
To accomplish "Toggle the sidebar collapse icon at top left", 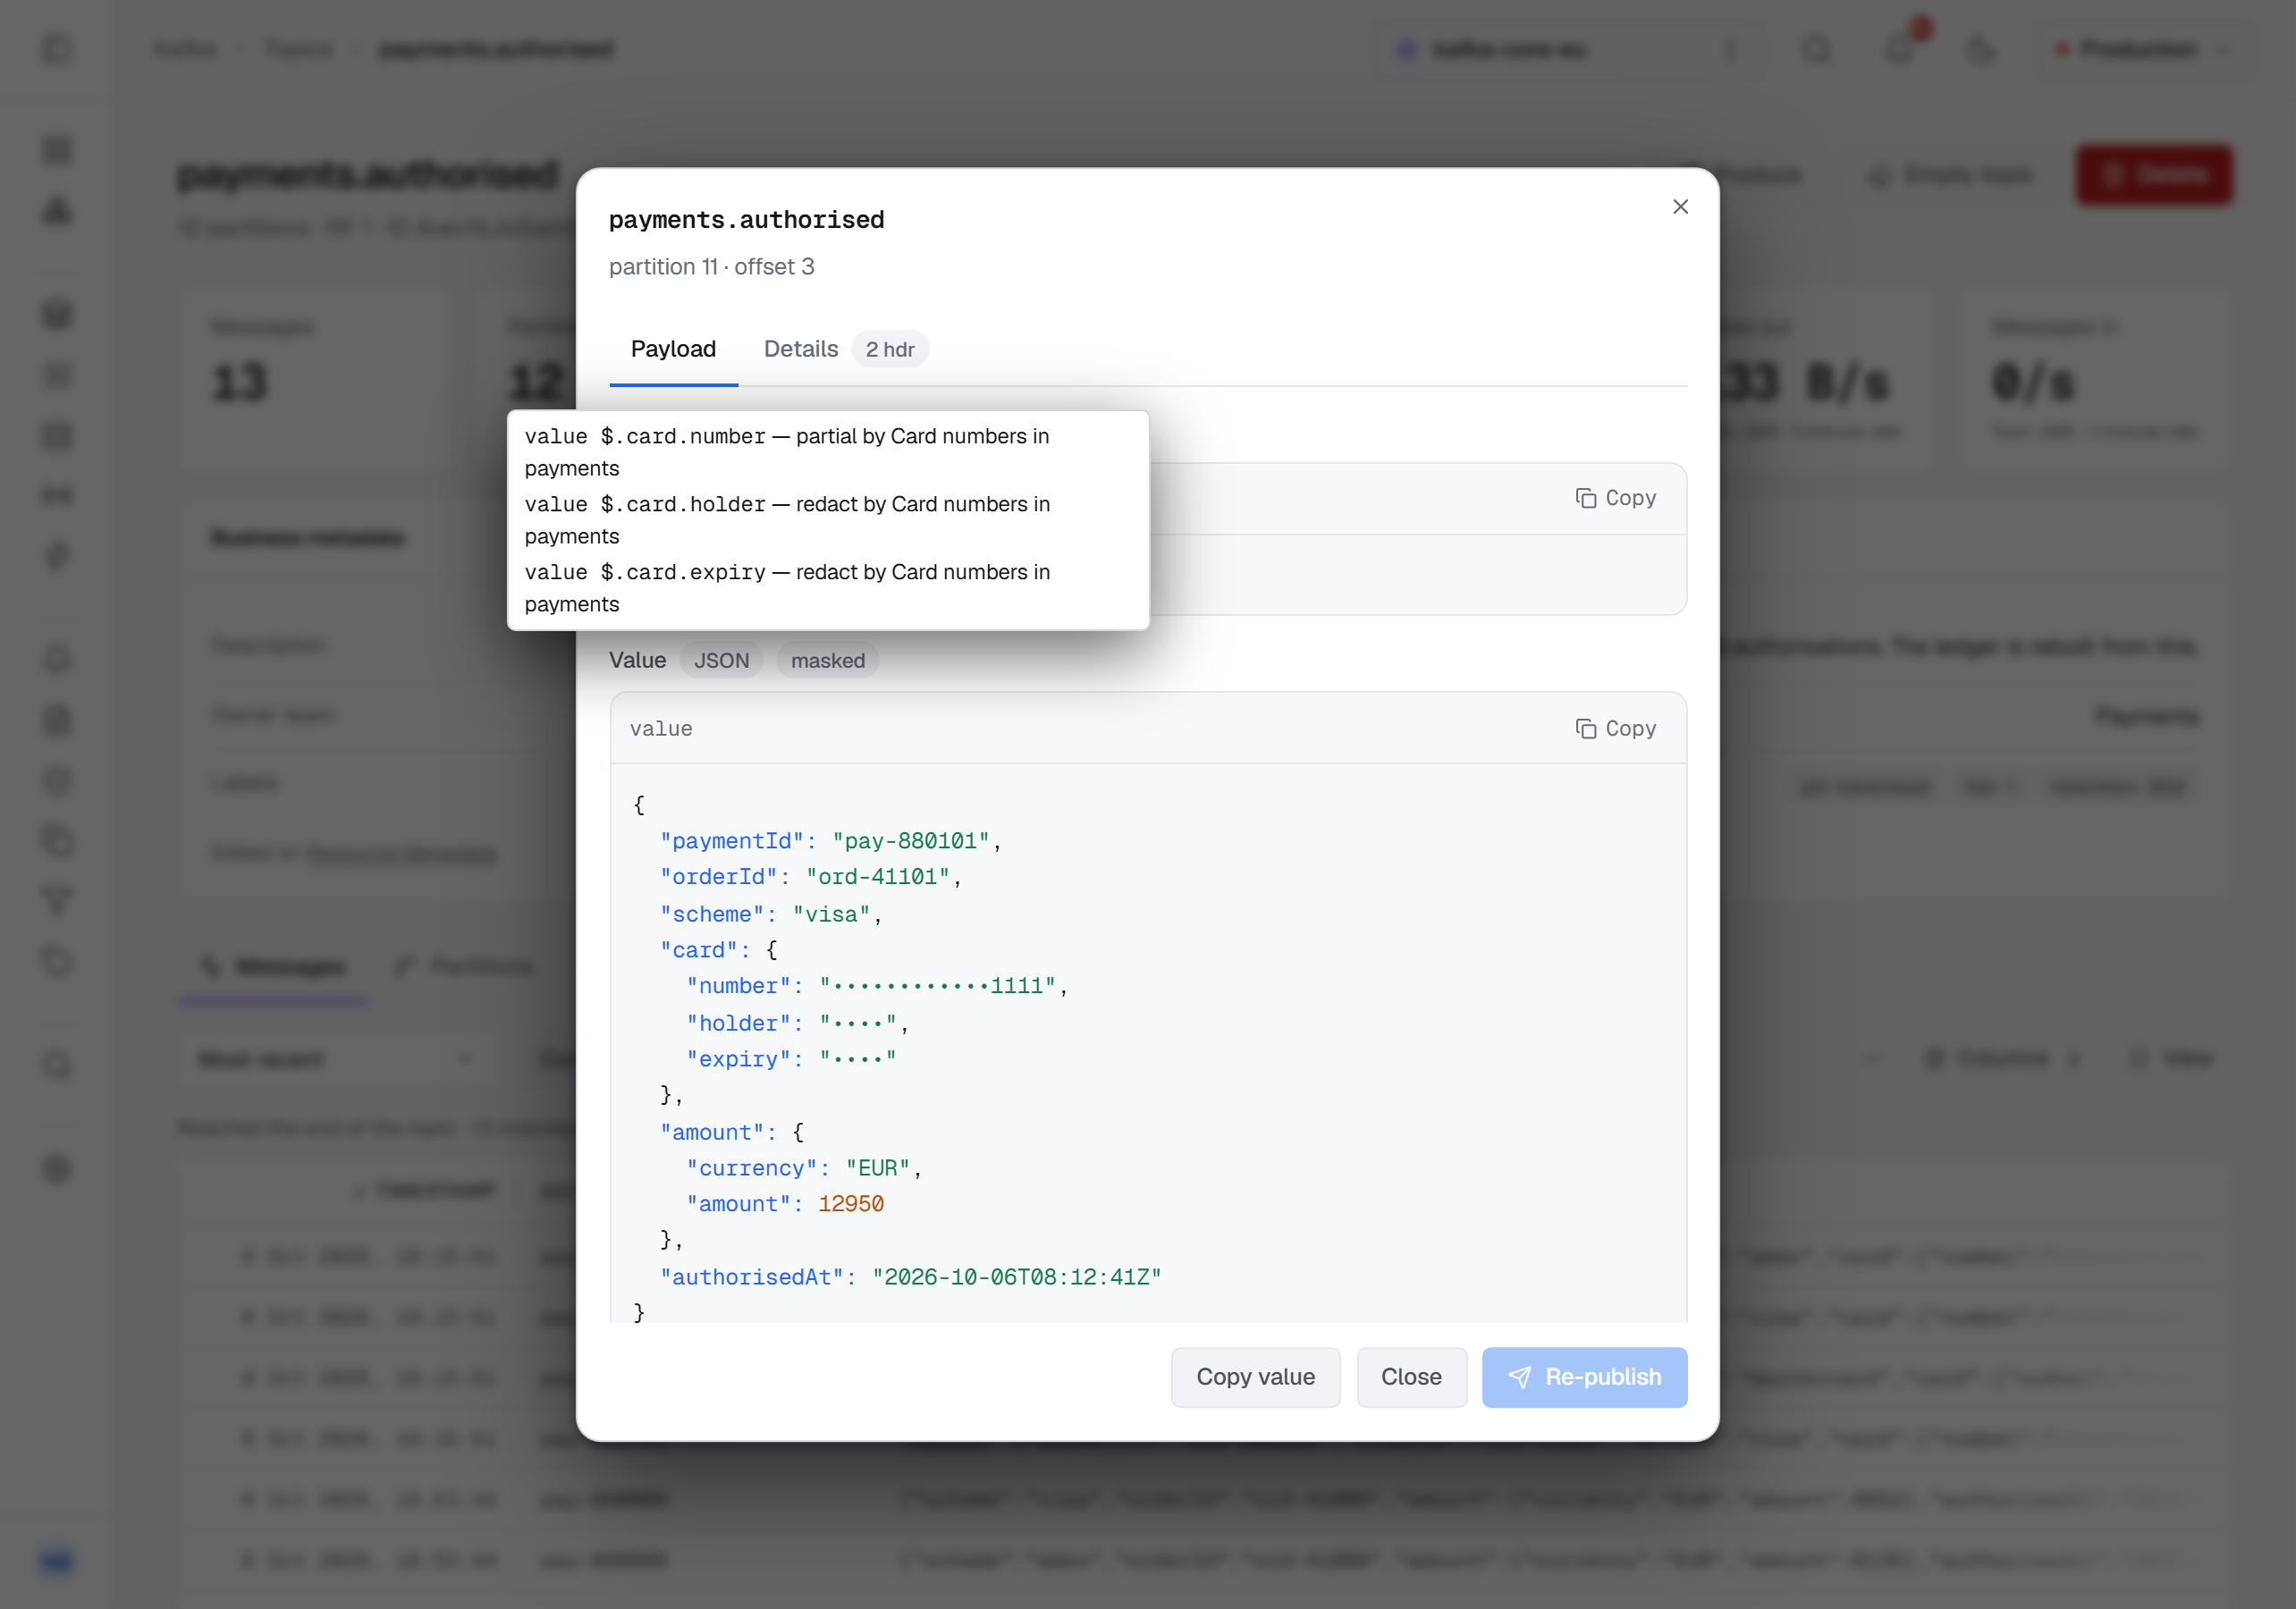I will pyautogui.click(x=57, y=49).
